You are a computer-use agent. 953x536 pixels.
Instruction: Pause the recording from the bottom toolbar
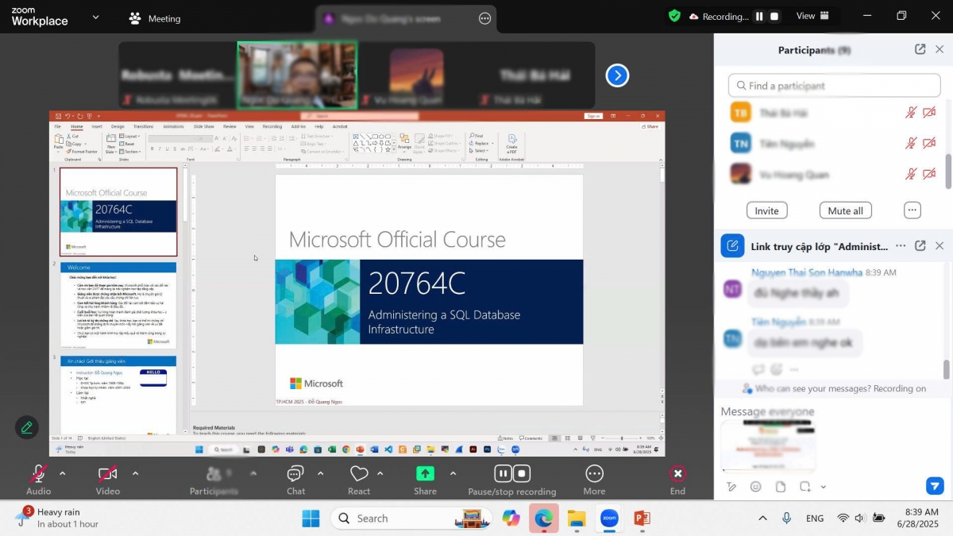(x=503, y=473)
